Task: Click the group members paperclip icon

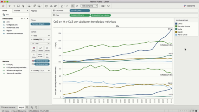Action: tap(67, 6)
